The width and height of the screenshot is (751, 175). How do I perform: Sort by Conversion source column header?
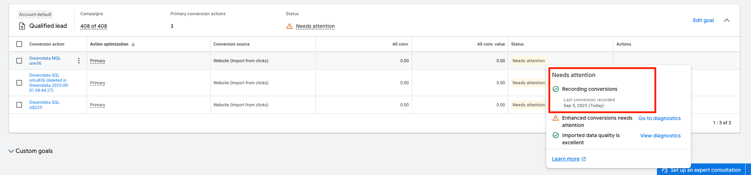pos(232,44)
